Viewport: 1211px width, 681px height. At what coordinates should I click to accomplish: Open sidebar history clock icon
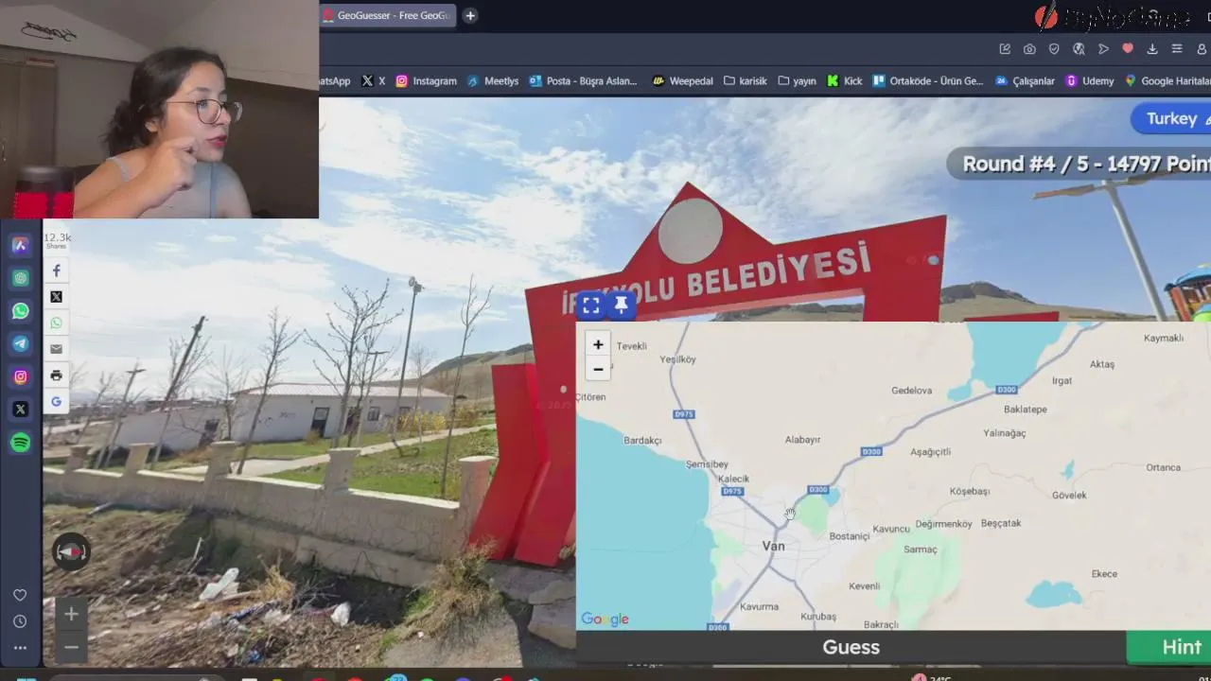pyautogui.click(x=20, y=621)
